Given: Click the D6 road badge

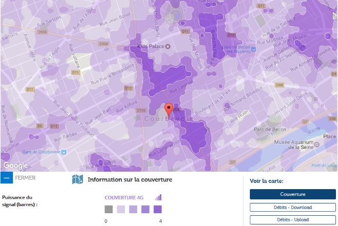Looking at the screenshot, I should (x=39, y=126).
